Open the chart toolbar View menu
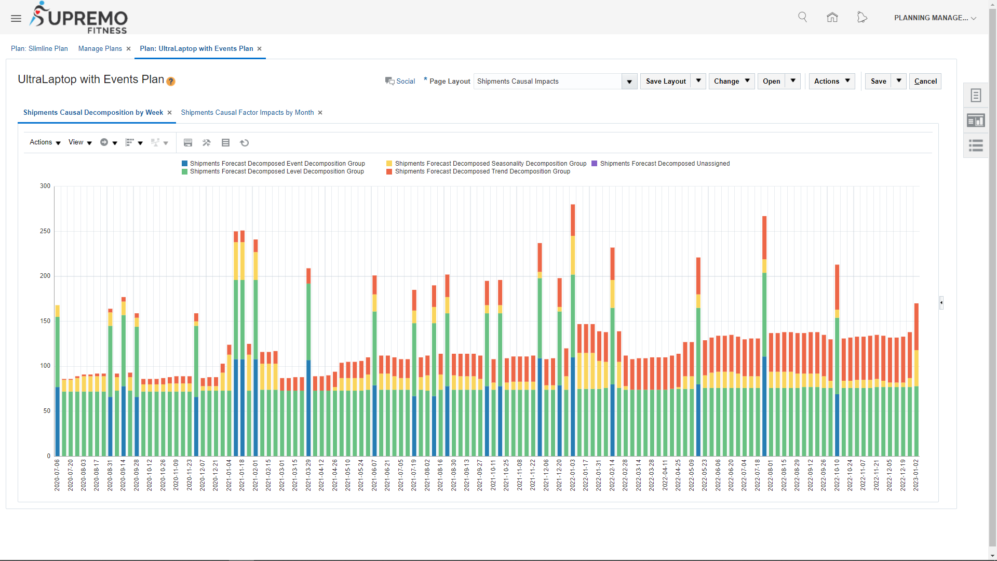Image resolution: width=997 pixels, height=561 pixels. tap(80, 142)
